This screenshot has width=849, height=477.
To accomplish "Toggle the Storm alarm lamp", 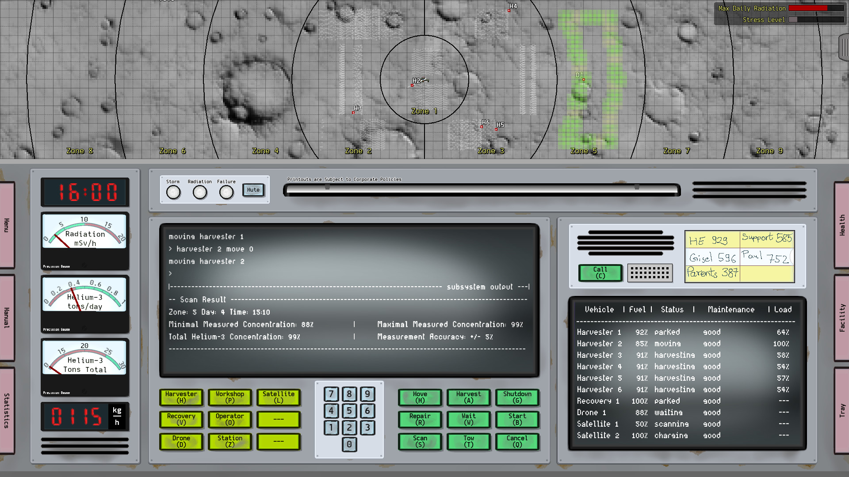I will [x=173, y=191].
